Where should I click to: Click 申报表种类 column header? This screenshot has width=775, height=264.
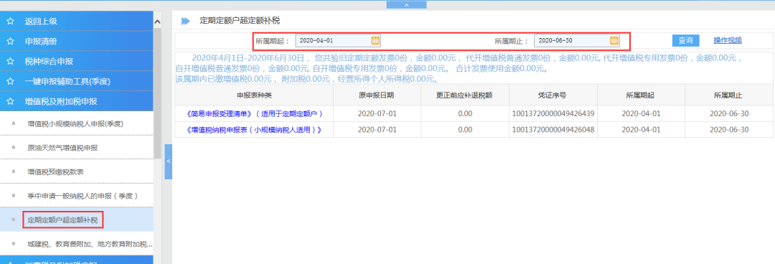coord(254,95)
